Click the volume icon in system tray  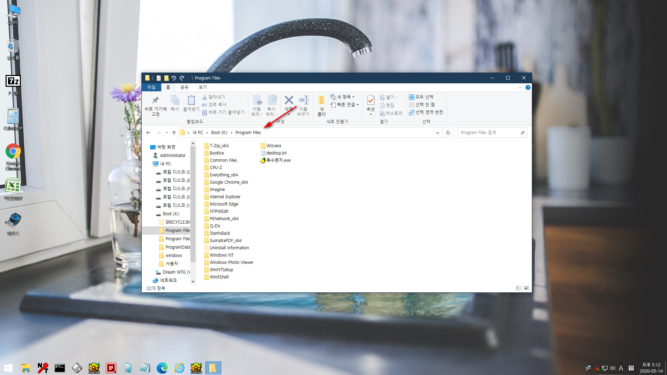613,368
